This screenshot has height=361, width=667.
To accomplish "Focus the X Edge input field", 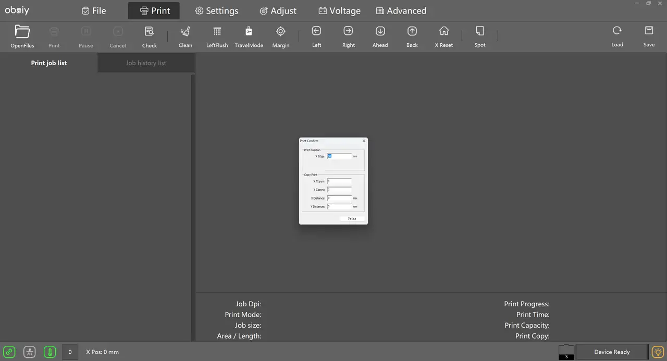I will tap(339, 156).
